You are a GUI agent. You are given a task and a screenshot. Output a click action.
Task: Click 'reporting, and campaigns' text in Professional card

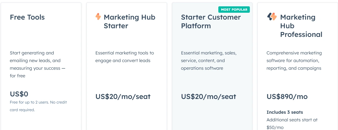click(x=294, y=68)
